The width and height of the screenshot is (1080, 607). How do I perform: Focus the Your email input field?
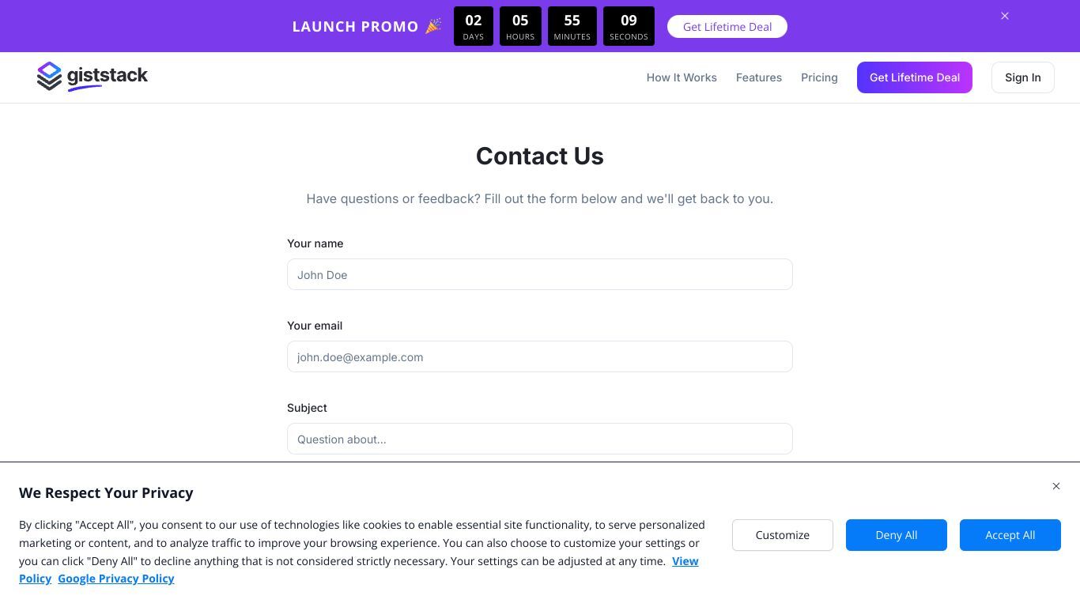coord(540,356)
